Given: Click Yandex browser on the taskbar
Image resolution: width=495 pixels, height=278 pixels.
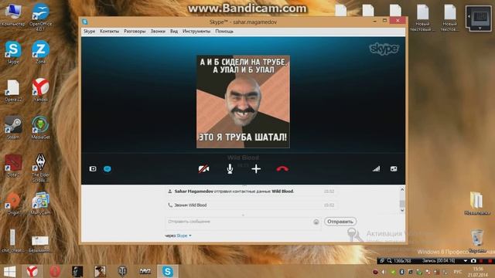Looking at the screenshot, I should [x=32, y=271].
